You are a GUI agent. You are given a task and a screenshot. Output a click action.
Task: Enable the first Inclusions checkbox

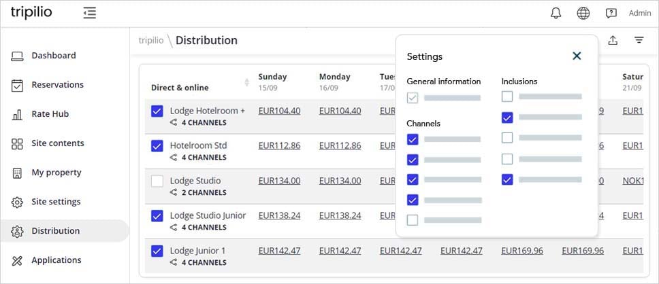click(x=507, y=96)
